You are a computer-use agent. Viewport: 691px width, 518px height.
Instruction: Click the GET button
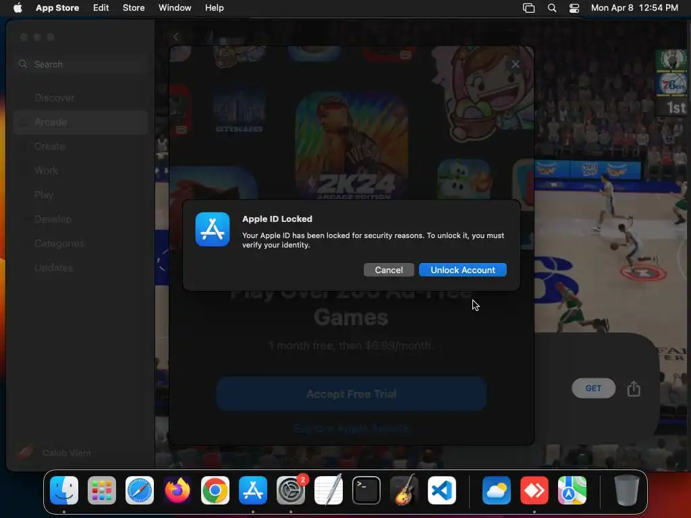[x=593, y=388]
